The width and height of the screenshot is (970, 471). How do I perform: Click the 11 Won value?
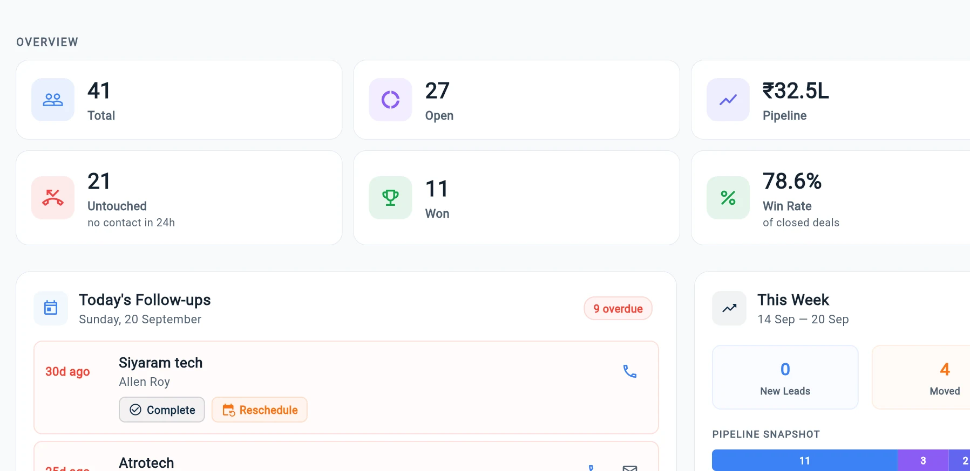(x=437, y=189)
